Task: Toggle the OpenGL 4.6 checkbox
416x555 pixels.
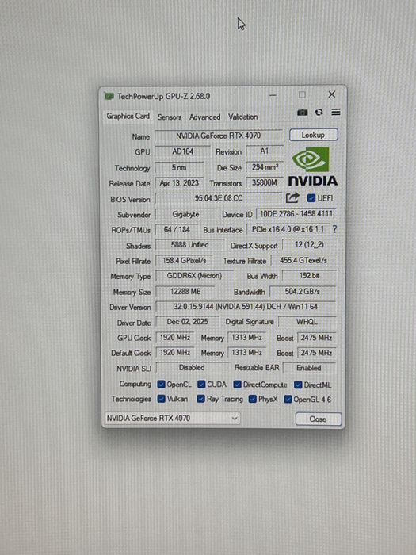Action: [x=288, y=400]
